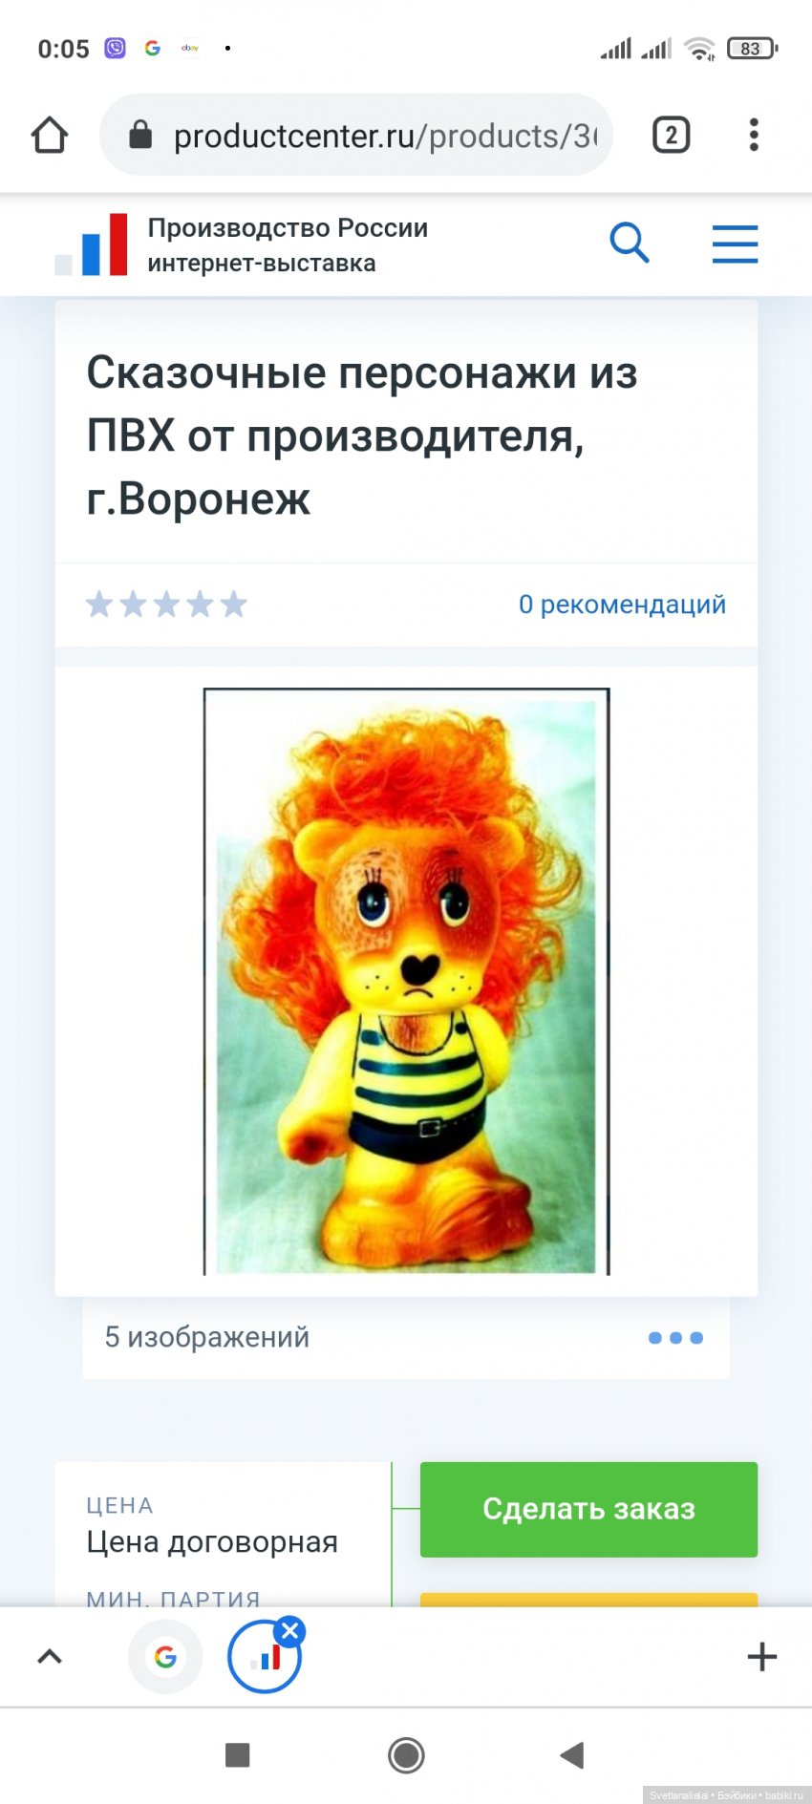Open the lion toy product image
This screenshot has height=1804, width=812.
click(406, 981)
